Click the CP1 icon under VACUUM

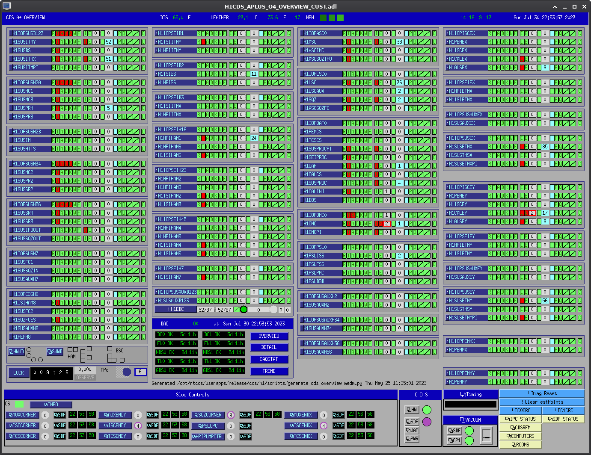[454, 440]
